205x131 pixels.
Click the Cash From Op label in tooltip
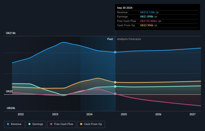click(126, 25)
